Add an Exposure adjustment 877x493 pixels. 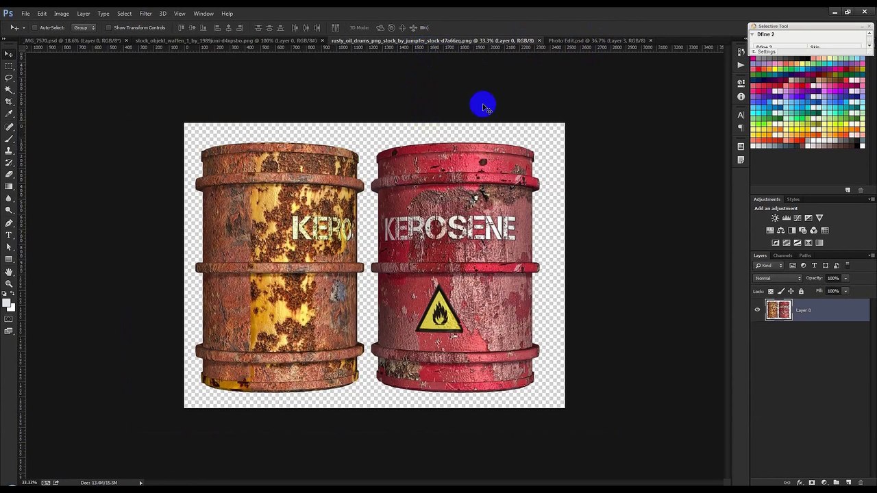[x=808, y=218]
